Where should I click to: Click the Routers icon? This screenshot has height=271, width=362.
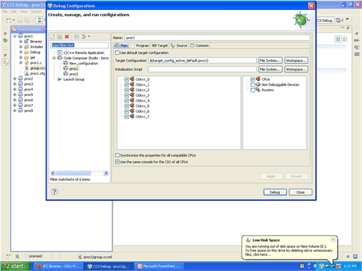(258, 89)
